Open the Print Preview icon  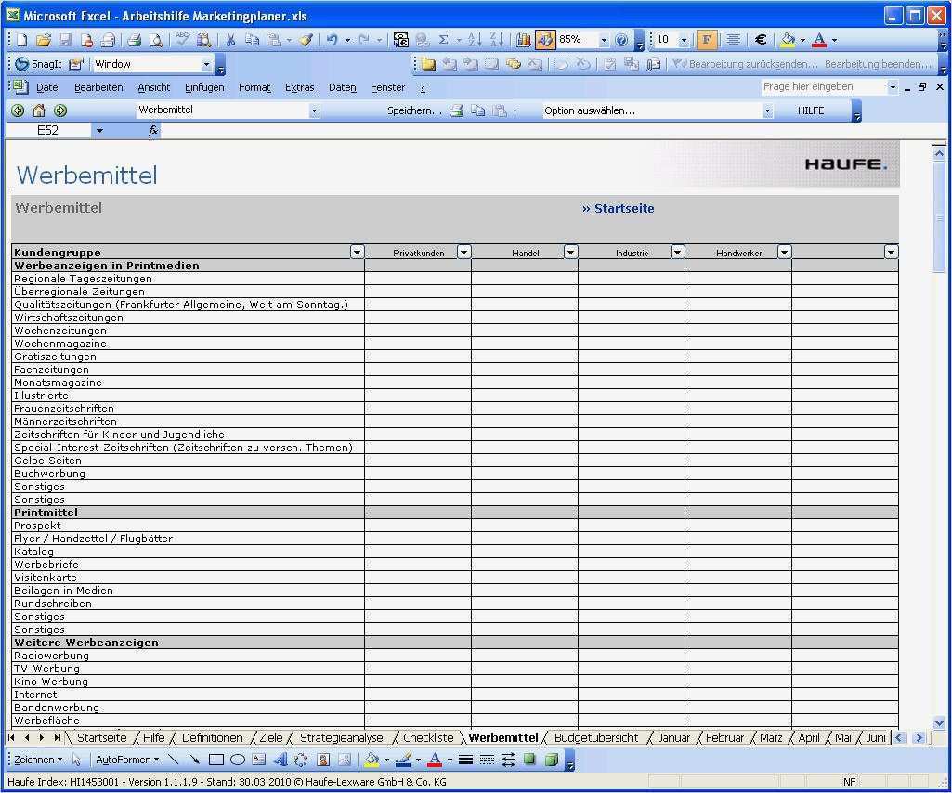(154, 40)
